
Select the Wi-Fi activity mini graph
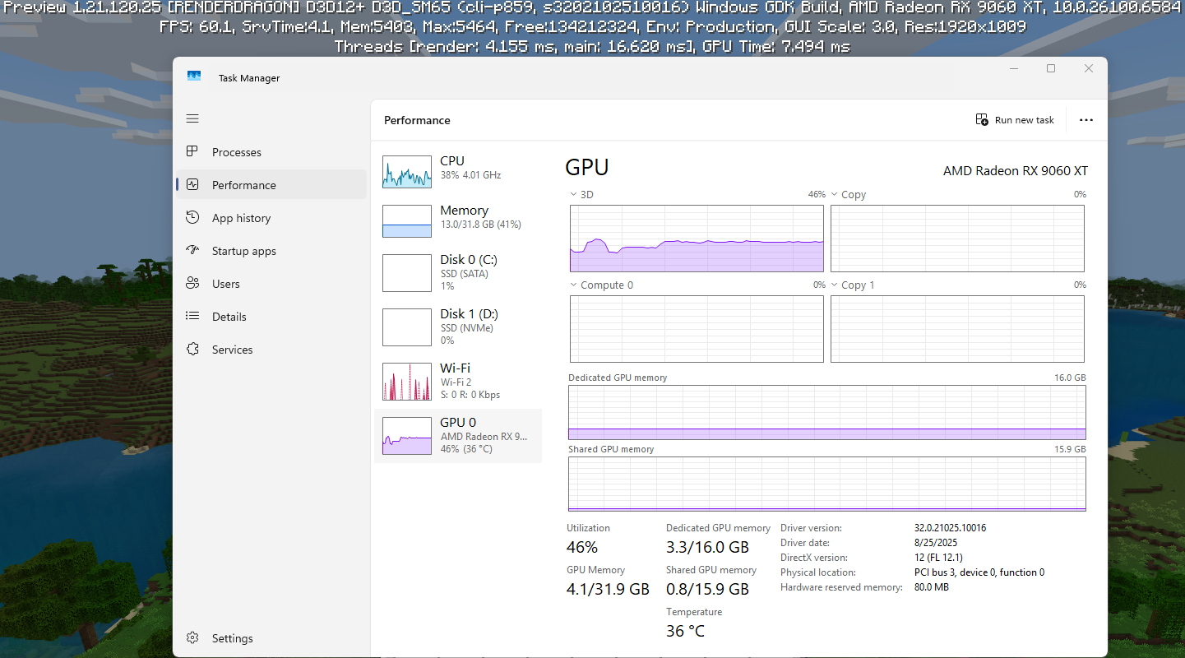[x=407, y=382]
